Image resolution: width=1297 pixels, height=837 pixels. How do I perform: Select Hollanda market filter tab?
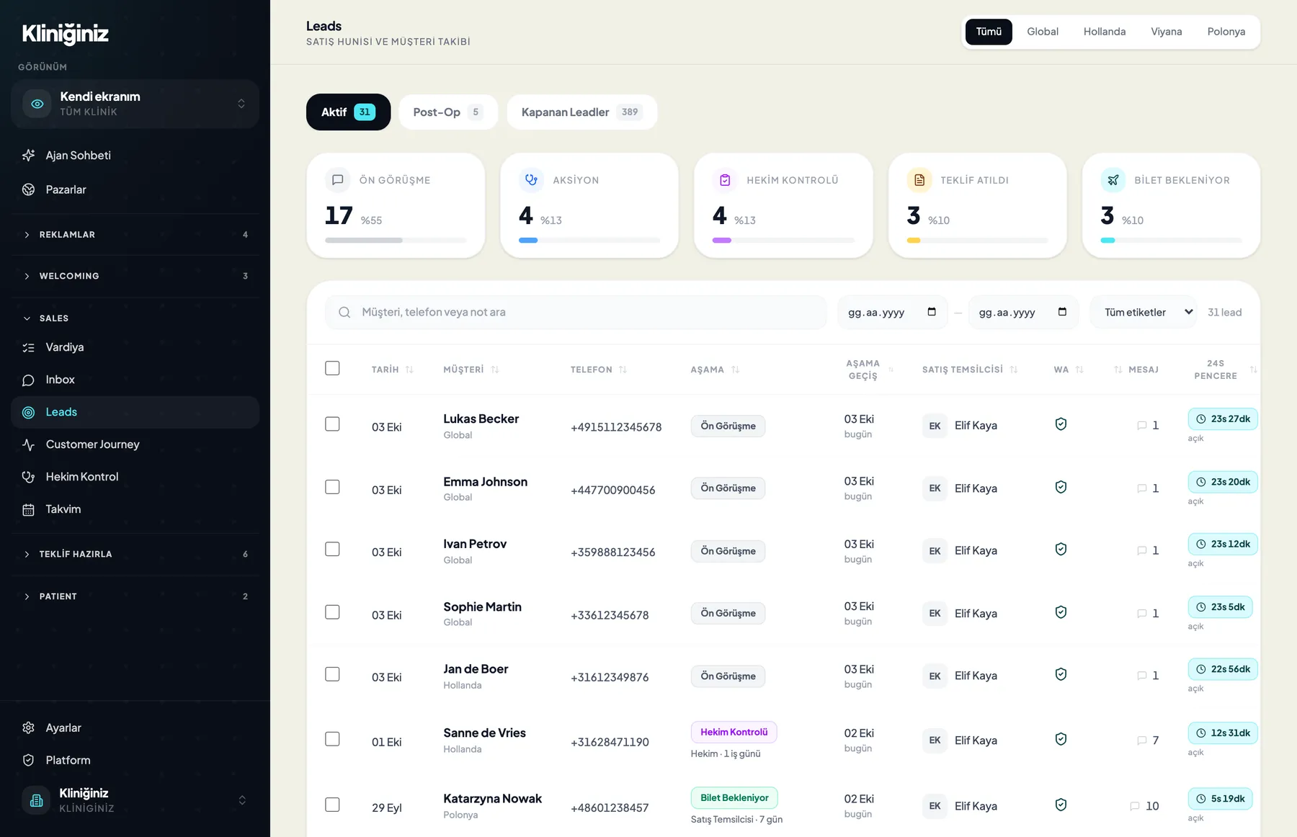click(x=1104, y=32)
